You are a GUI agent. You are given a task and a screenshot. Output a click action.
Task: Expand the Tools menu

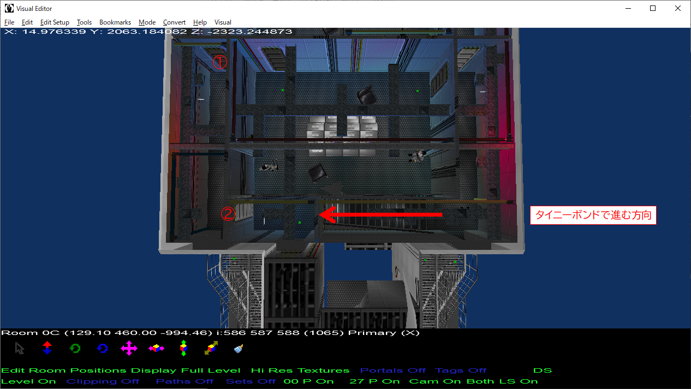click(x=84, y=22)
